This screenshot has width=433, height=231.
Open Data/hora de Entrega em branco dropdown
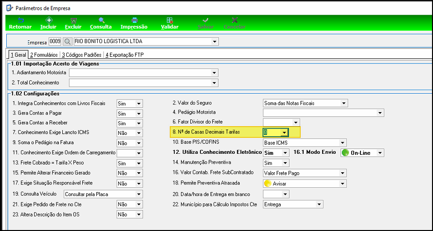(x=285, y=194)
